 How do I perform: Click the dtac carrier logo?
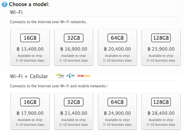[71, 76]
